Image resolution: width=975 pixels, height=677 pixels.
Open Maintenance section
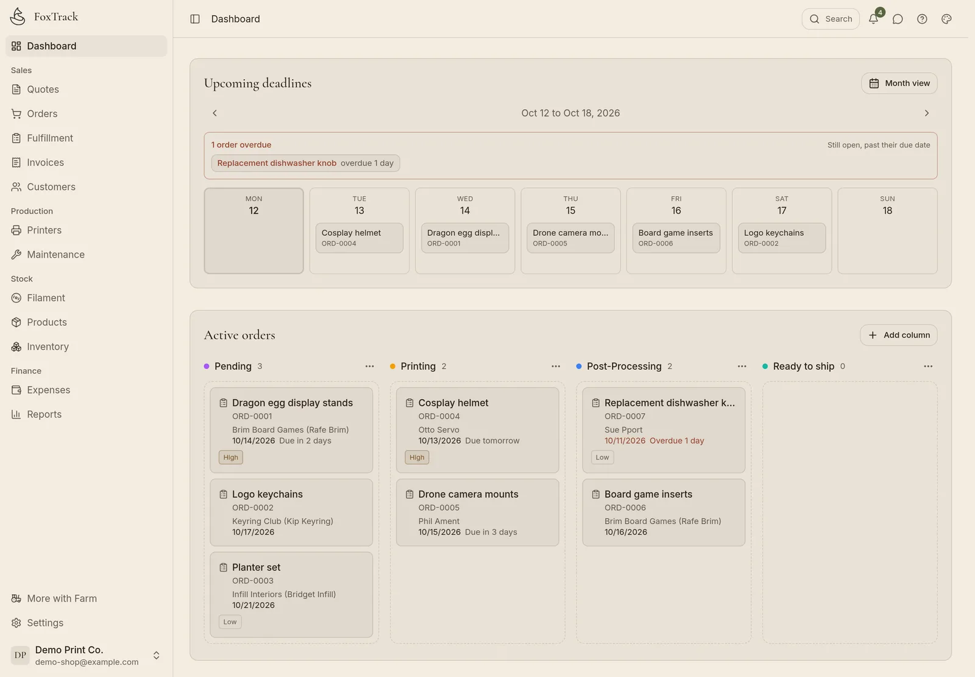tap(87, 255)
